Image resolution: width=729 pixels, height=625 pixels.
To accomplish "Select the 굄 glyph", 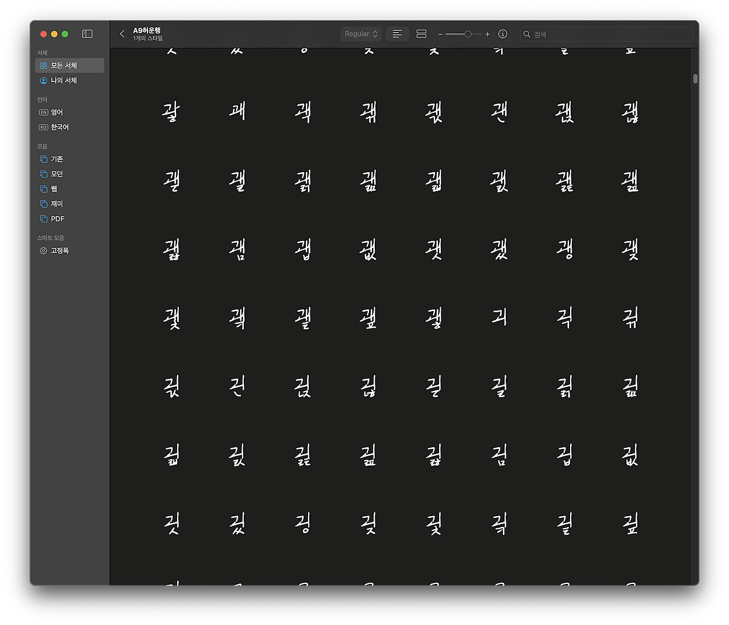I will (499, 454).
